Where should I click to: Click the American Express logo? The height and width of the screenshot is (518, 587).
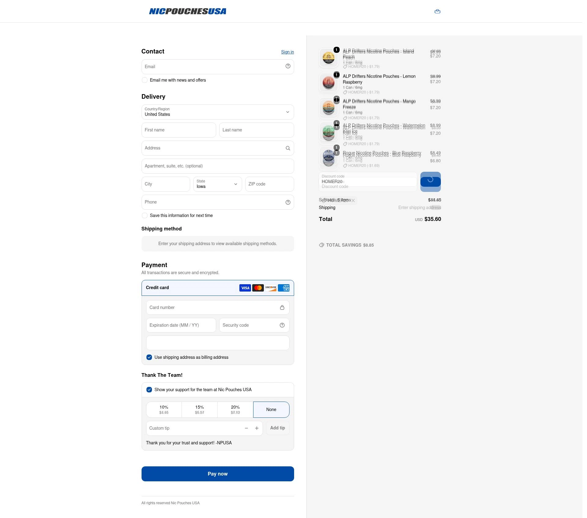284,288
